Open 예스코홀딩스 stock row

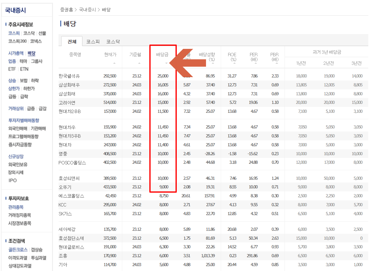[71, 196]
